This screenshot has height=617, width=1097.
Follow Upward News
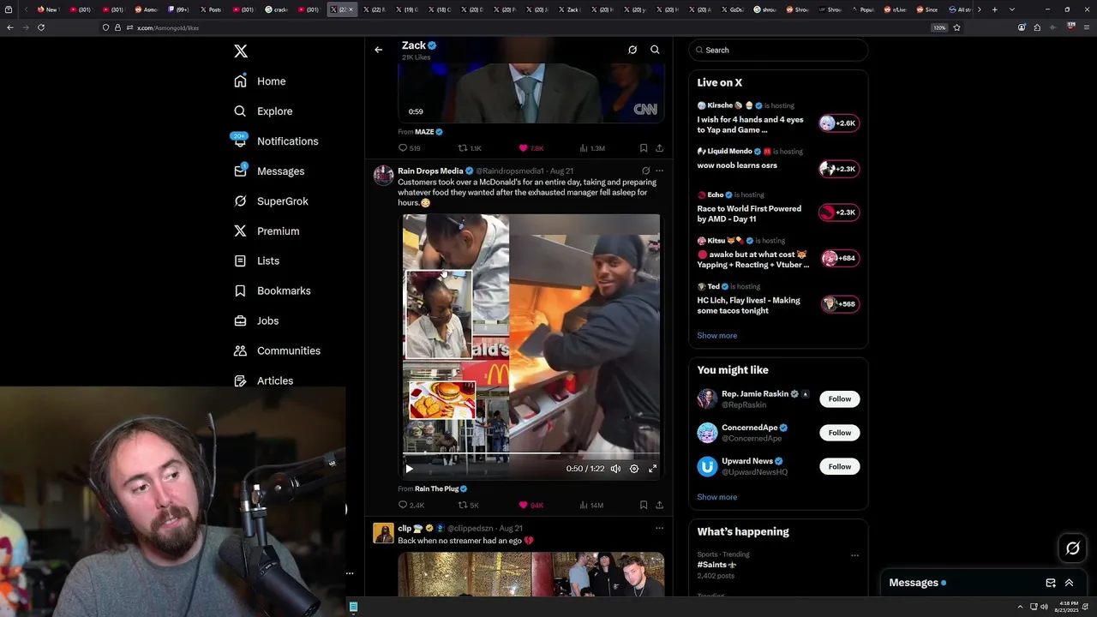point(840,466)
